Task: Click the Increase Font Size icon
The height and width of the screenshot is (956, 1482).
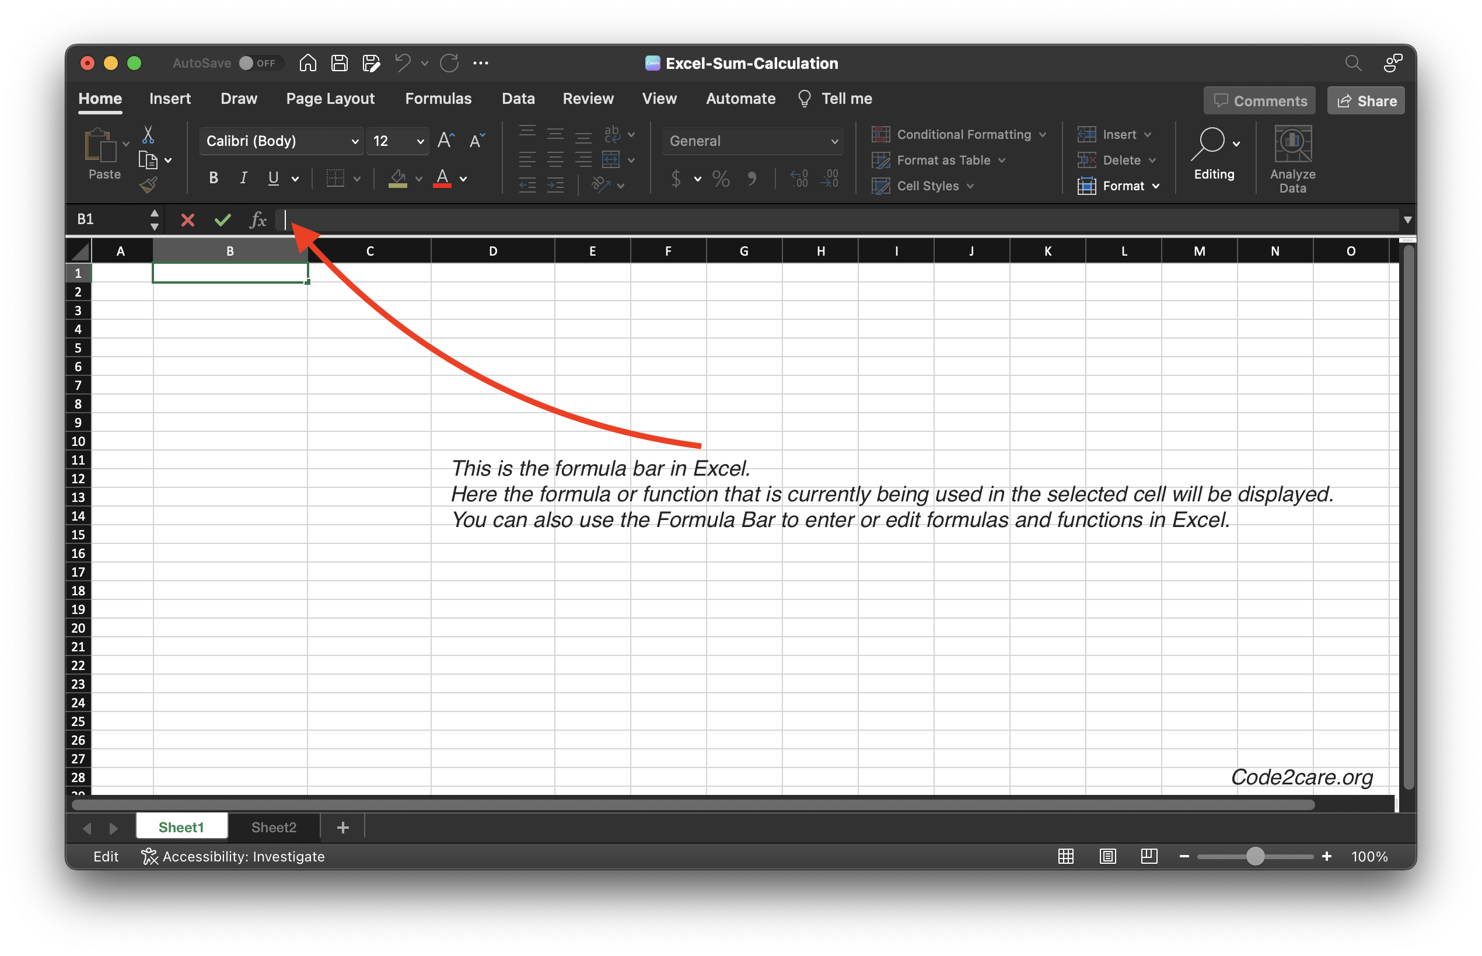Action: (x=445, y=140)
